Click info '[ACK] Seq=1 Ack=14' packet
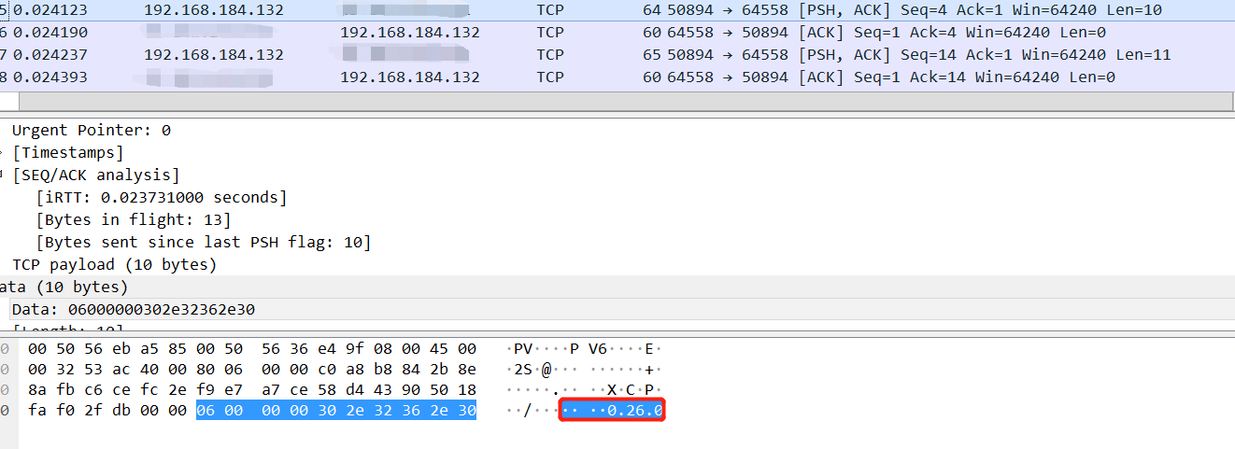The height and width of the screenshot is (449, 1235). click(879, 77)
